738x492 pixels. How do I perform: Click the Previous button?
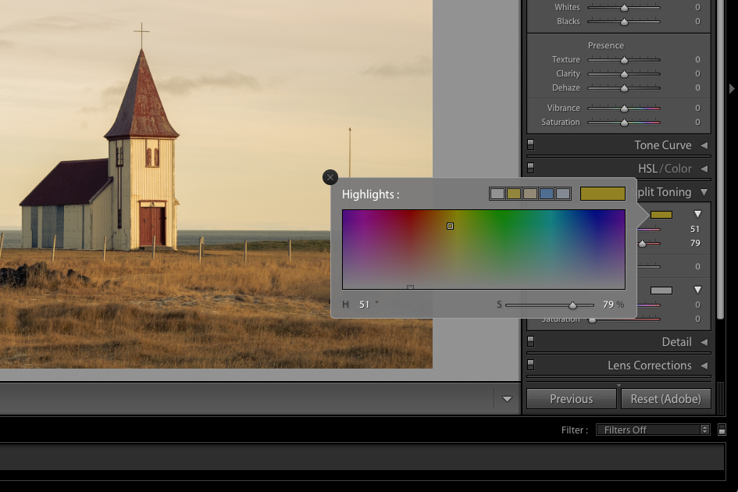[x=571, y=398]
